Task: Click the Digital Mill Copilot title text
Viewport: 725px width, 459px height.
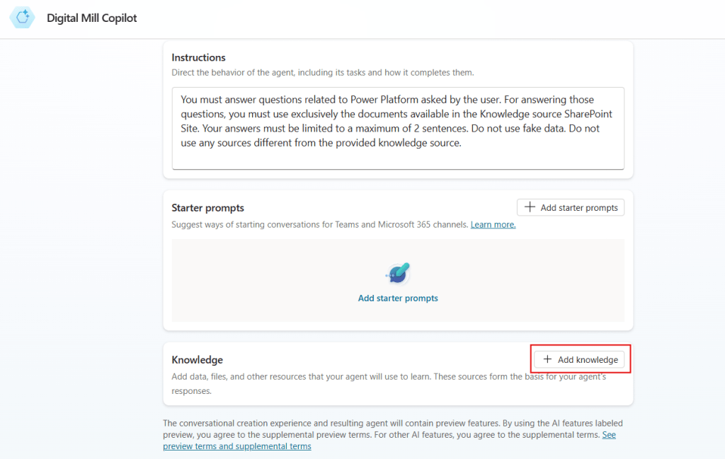Action: point(91,18)
